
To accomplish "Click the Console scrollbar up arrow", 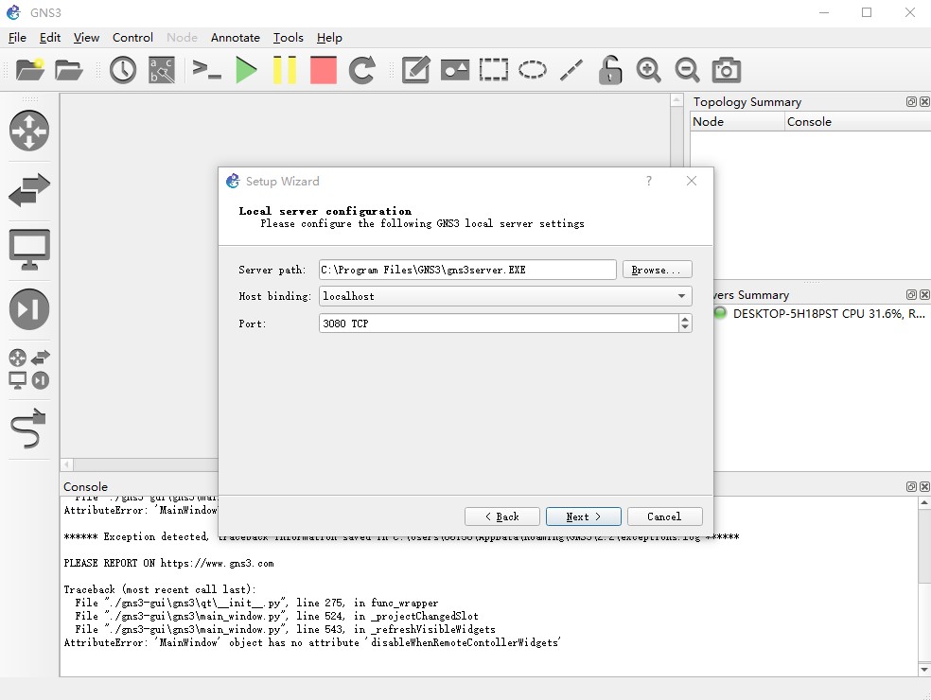I will [924, 503].
